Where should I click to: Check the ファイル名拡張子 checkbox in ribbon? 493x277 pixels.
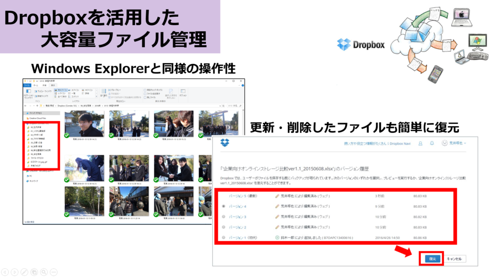[x=145, y=94]
